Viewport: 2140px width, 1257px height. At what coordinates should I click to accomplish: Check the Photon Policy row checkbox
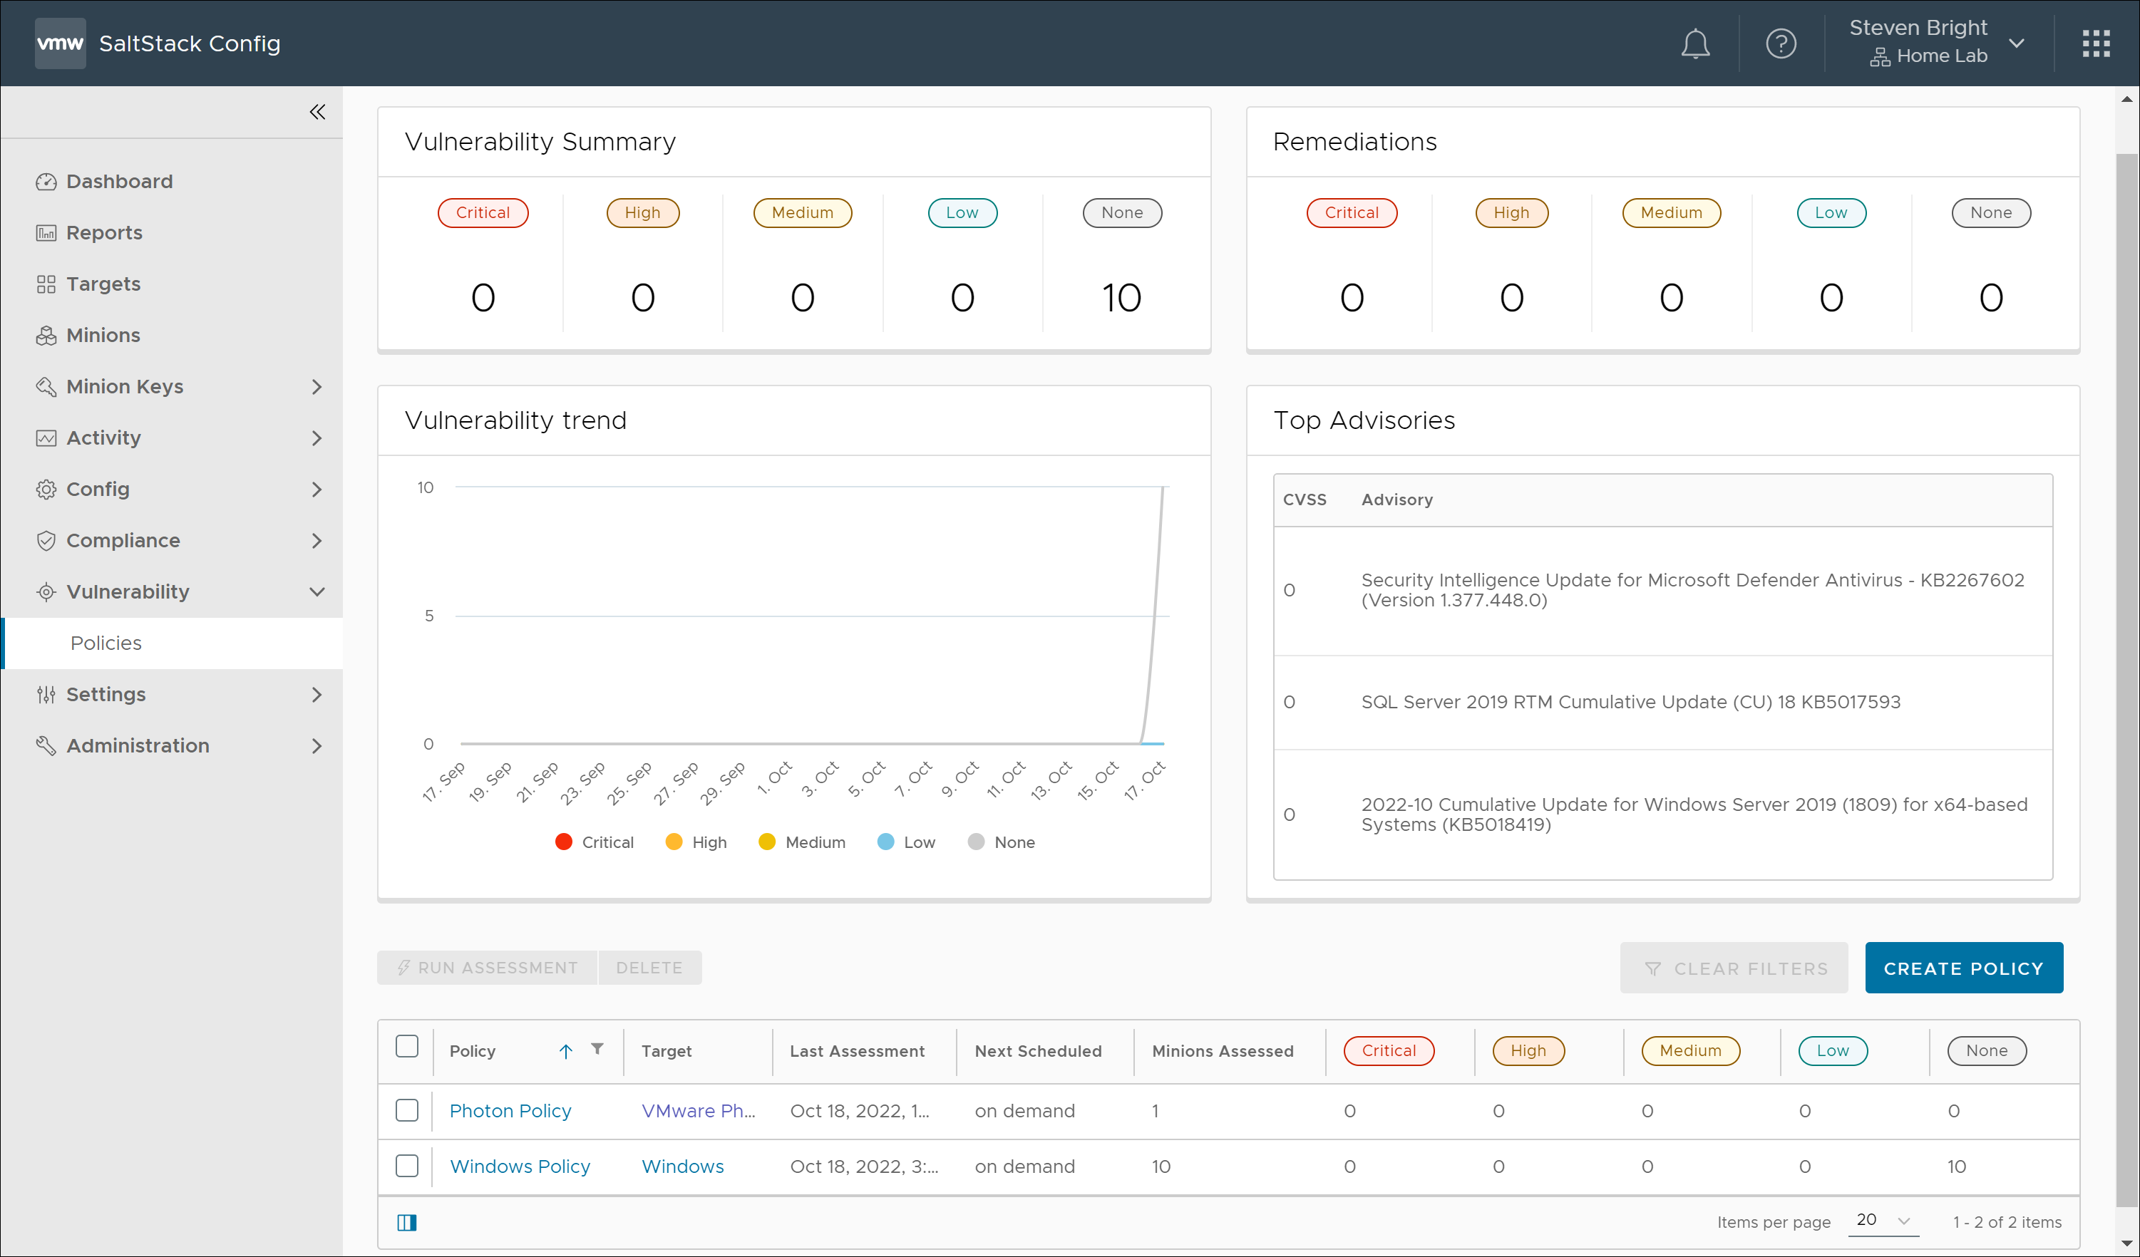tap(407, 1110)
